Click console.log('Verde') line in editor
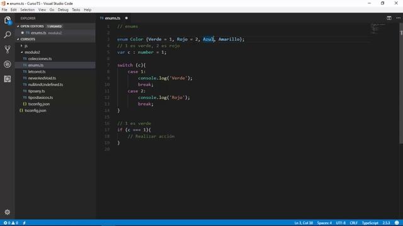The width and height of the screenshot is (403, 226). [x=165, y=78]
